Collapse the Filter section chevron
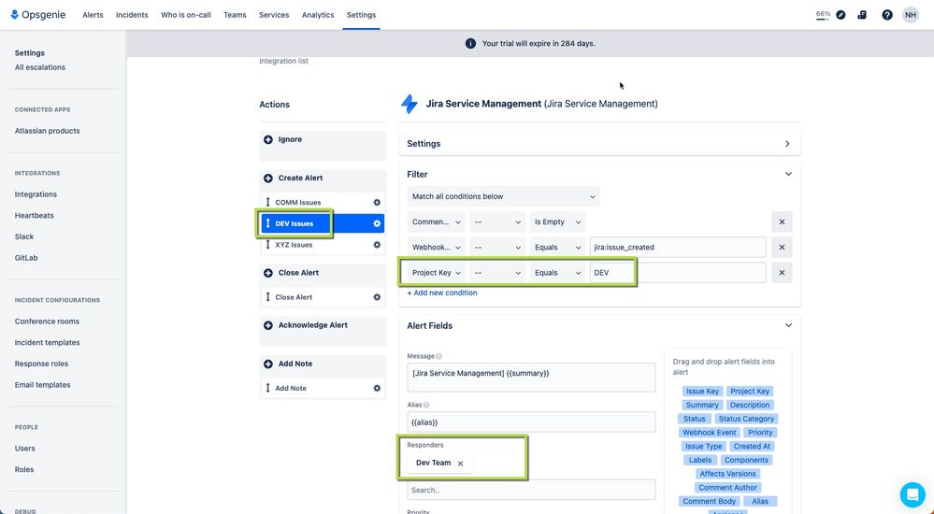Screen dimensions: 934x514 [x=788, y=175]
